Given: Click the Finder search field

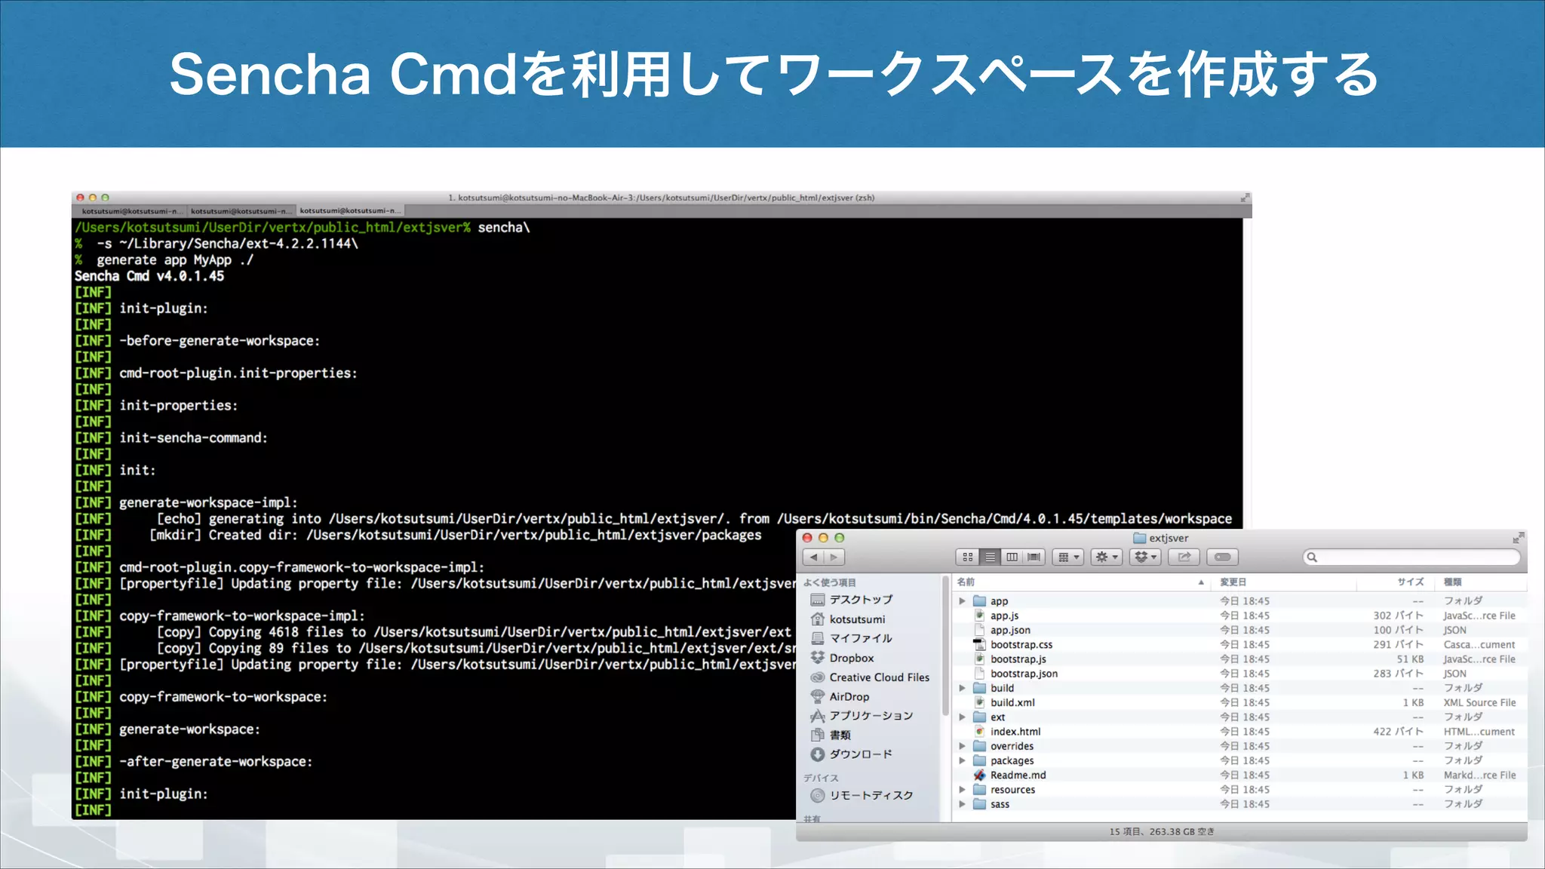Looking at the screenshot, I should coord(1411,557).
